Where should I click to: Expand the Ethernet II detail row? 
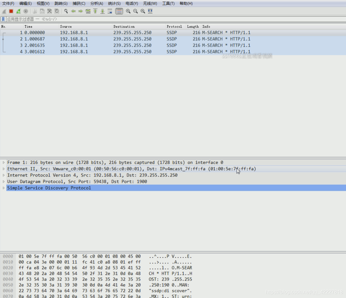click(3, 169)
